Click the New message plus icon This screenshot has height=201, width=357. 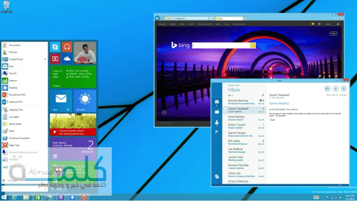click(336, 89)
